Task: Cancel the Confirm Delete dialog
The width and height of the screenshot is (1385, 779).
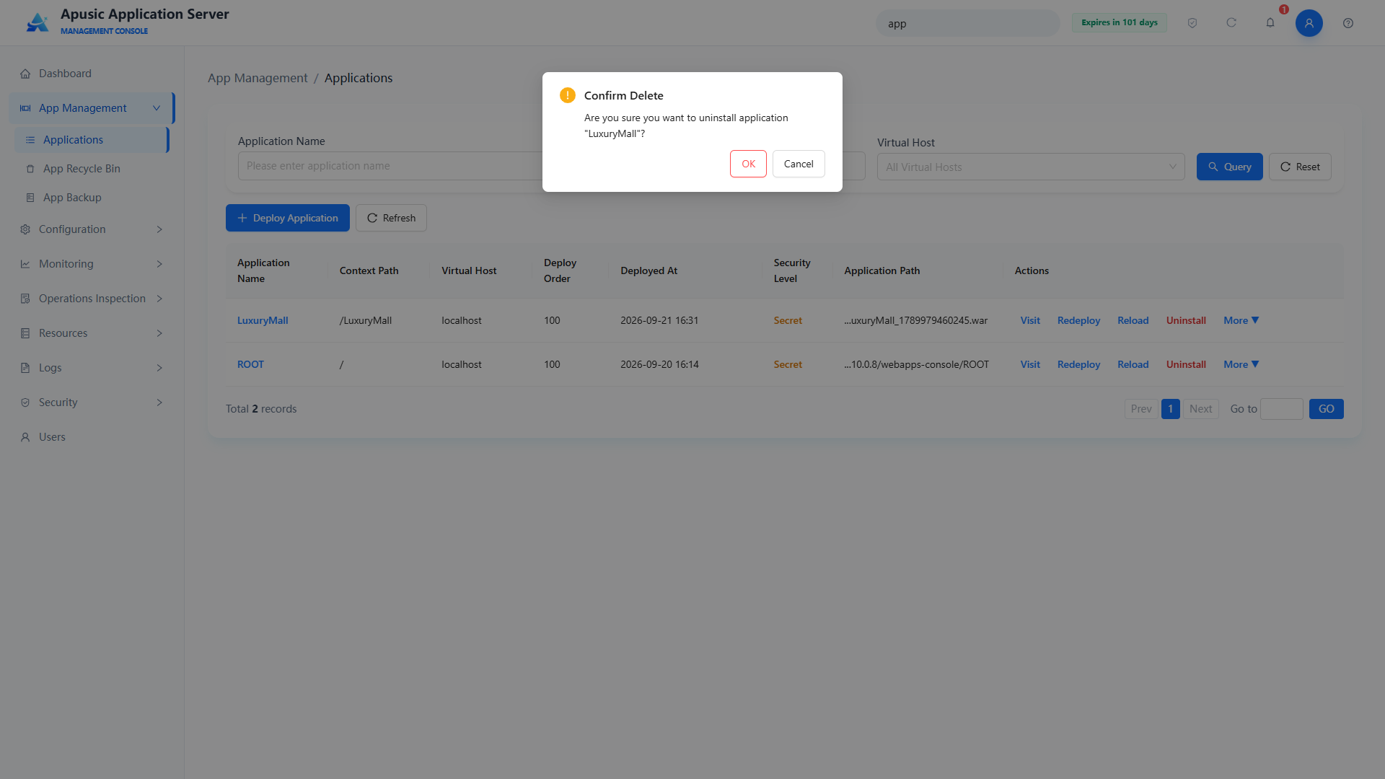Action: [799, 164]
